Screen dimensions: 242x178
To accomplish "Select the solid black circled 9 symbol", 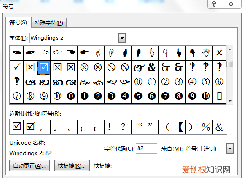I will [193, 96].
